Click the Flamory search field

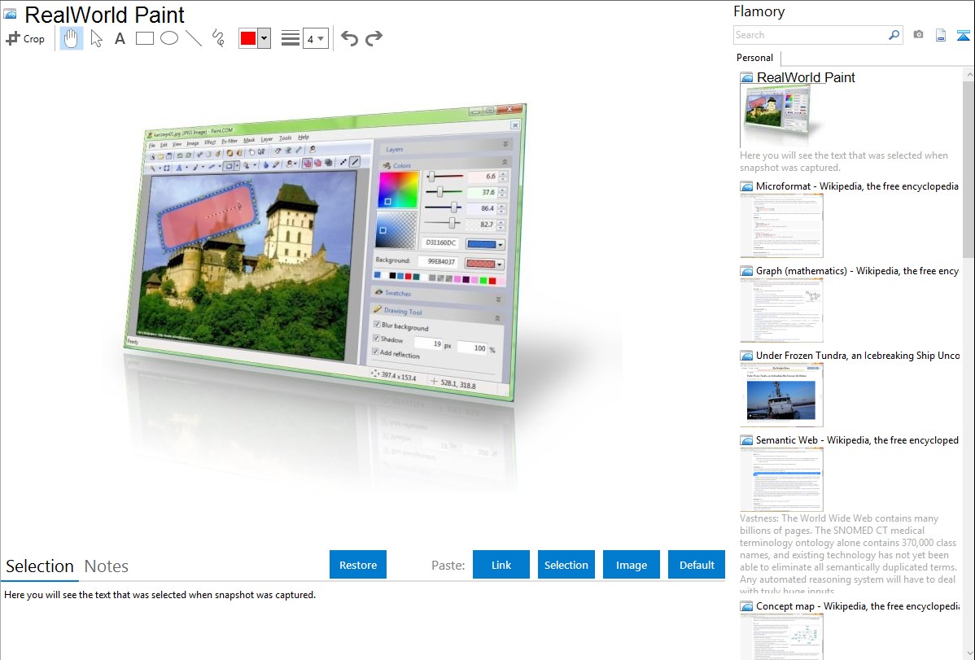[x=811, y=35]
